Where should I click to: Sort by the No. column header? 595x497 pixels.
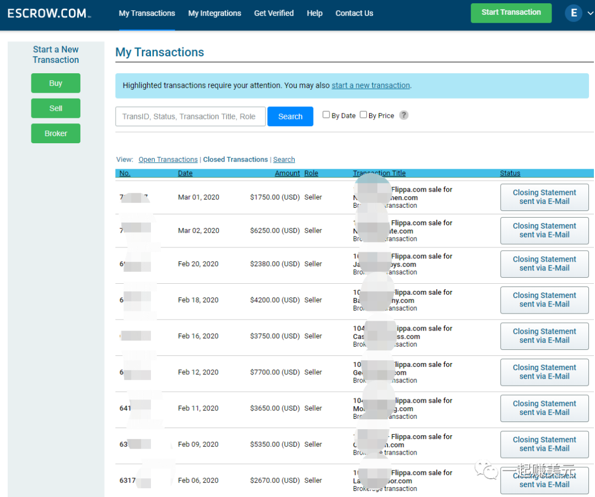point(125,173)
